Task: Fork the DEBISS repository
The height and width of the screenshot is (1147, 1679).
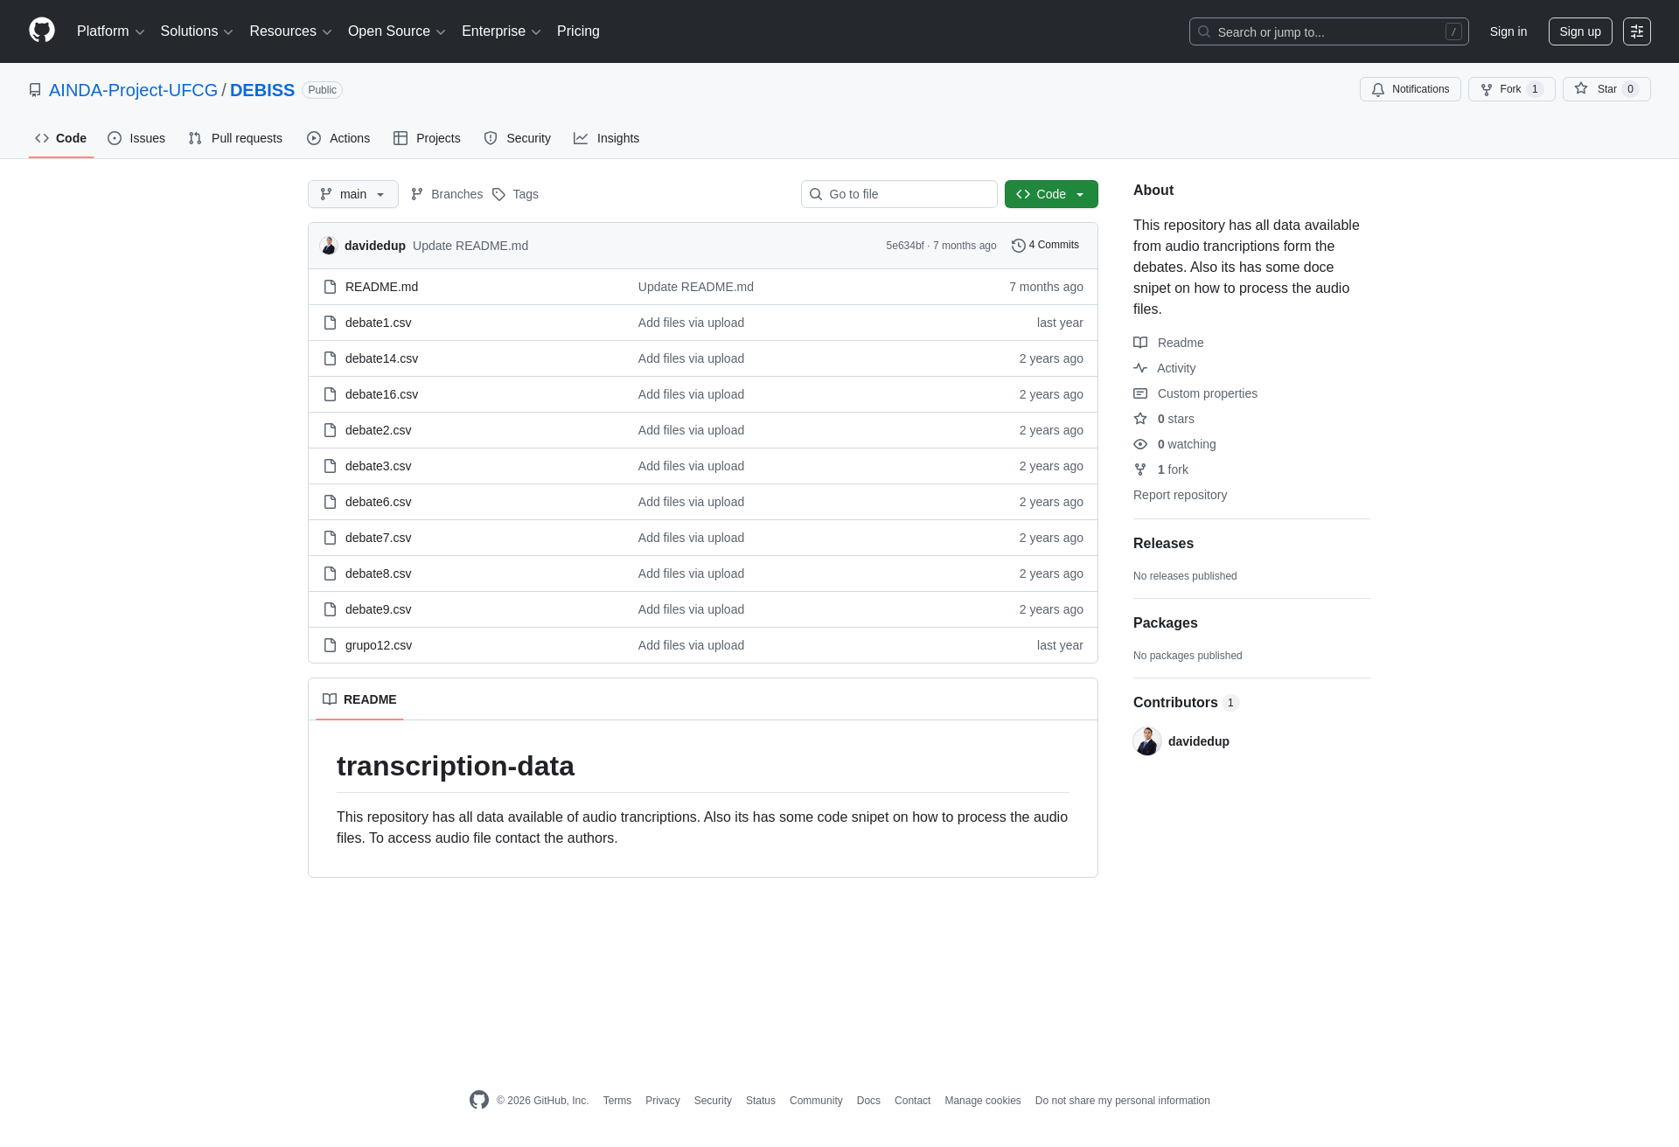Action: (x=1511, y=89)
